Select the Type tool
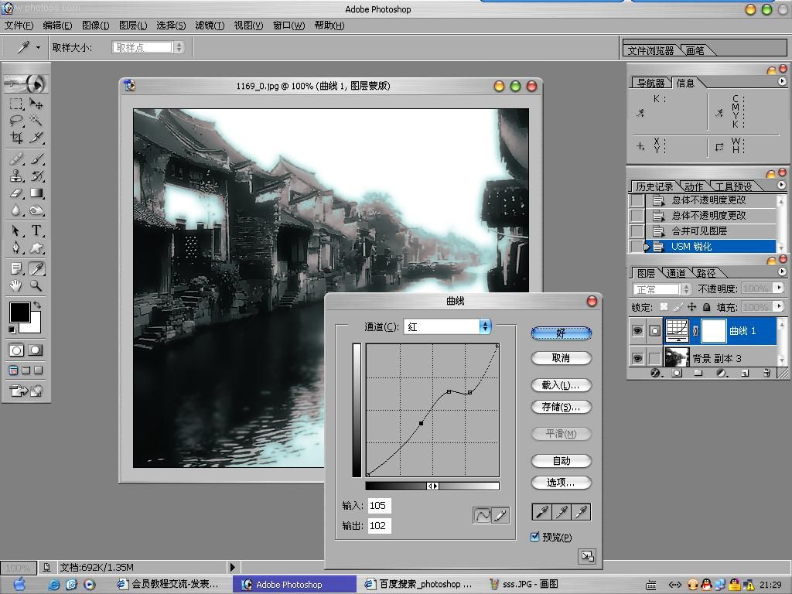This screenshot has width=792, height=594. pos(36,230)
